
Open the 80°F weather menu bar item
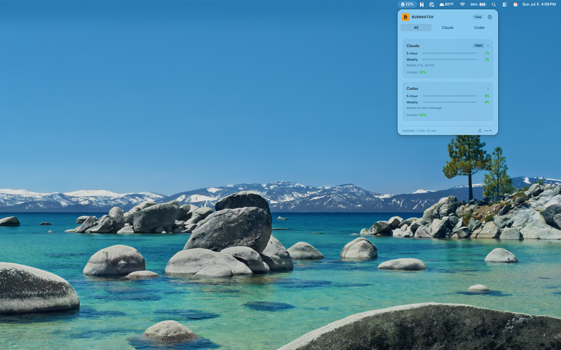click(446, 4)
